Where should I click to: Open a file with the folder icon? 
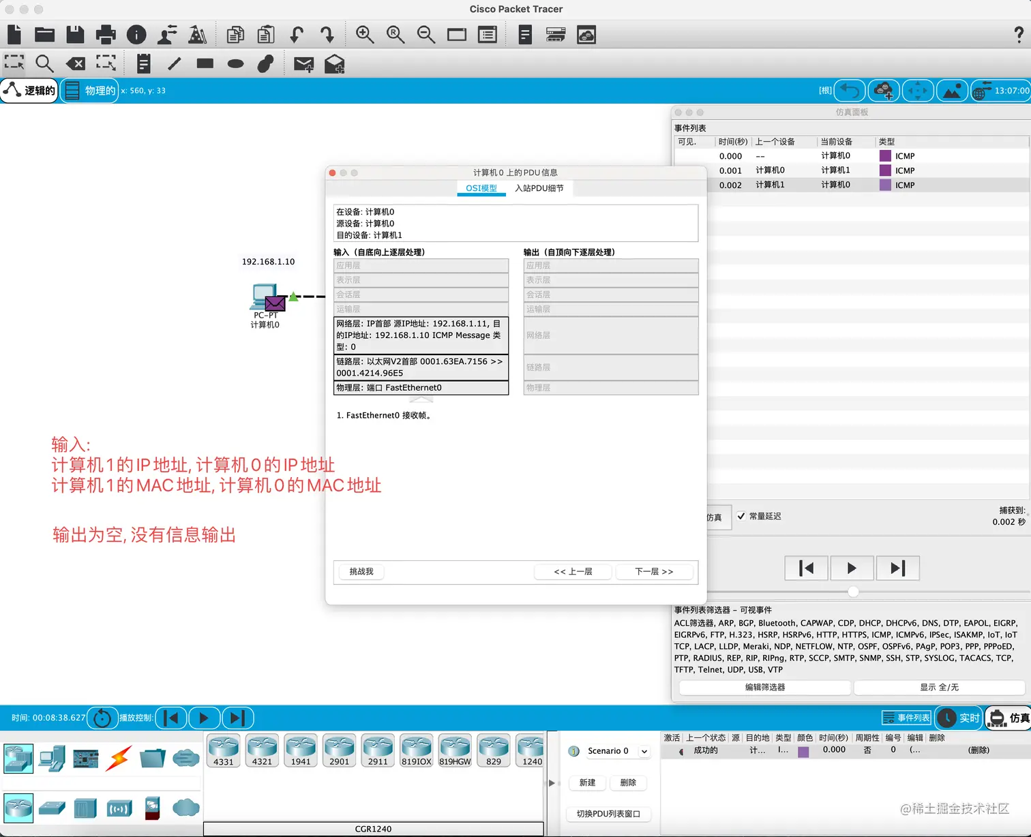pyautogui.click(x=44, y=34)
